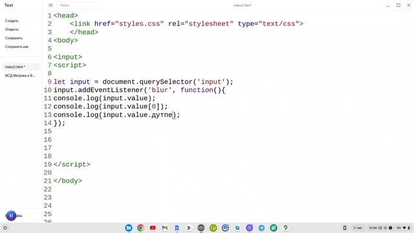Viewport: 414px width, 233px height.
Task: Open the olive-green circular app in the shelf
Action: pos(213,228)
